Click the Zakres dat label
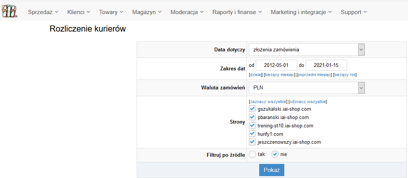This screenshot has width=408, height=178. (232, 69)
